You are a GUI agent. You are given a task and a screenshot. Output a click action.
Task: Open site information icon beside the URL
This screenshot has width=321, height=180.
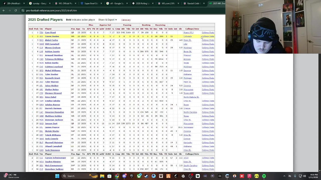[x=23, y=10]
